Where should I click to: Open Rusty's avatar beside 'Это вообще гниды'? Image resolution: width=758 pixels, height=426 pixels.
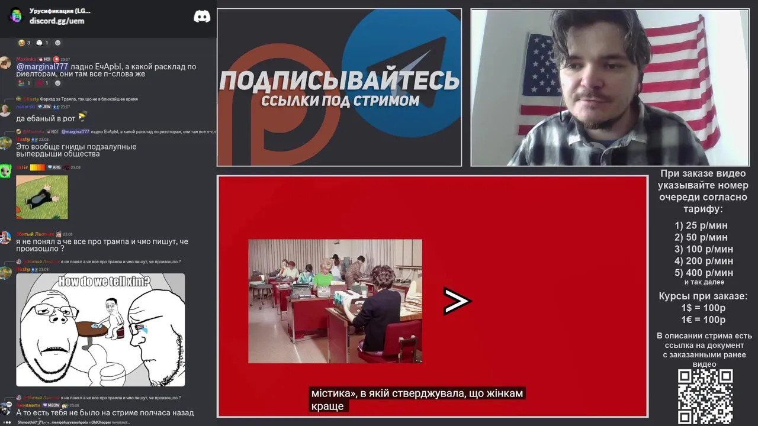(5, 143)
